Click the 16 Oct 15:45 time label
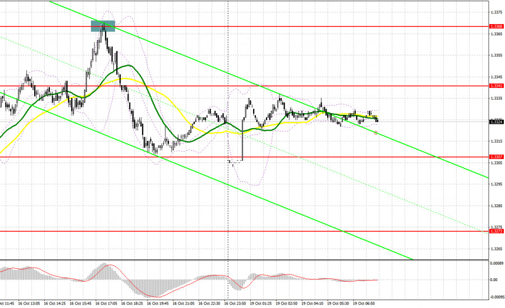The image size is (505, 308). click(80, 304)
